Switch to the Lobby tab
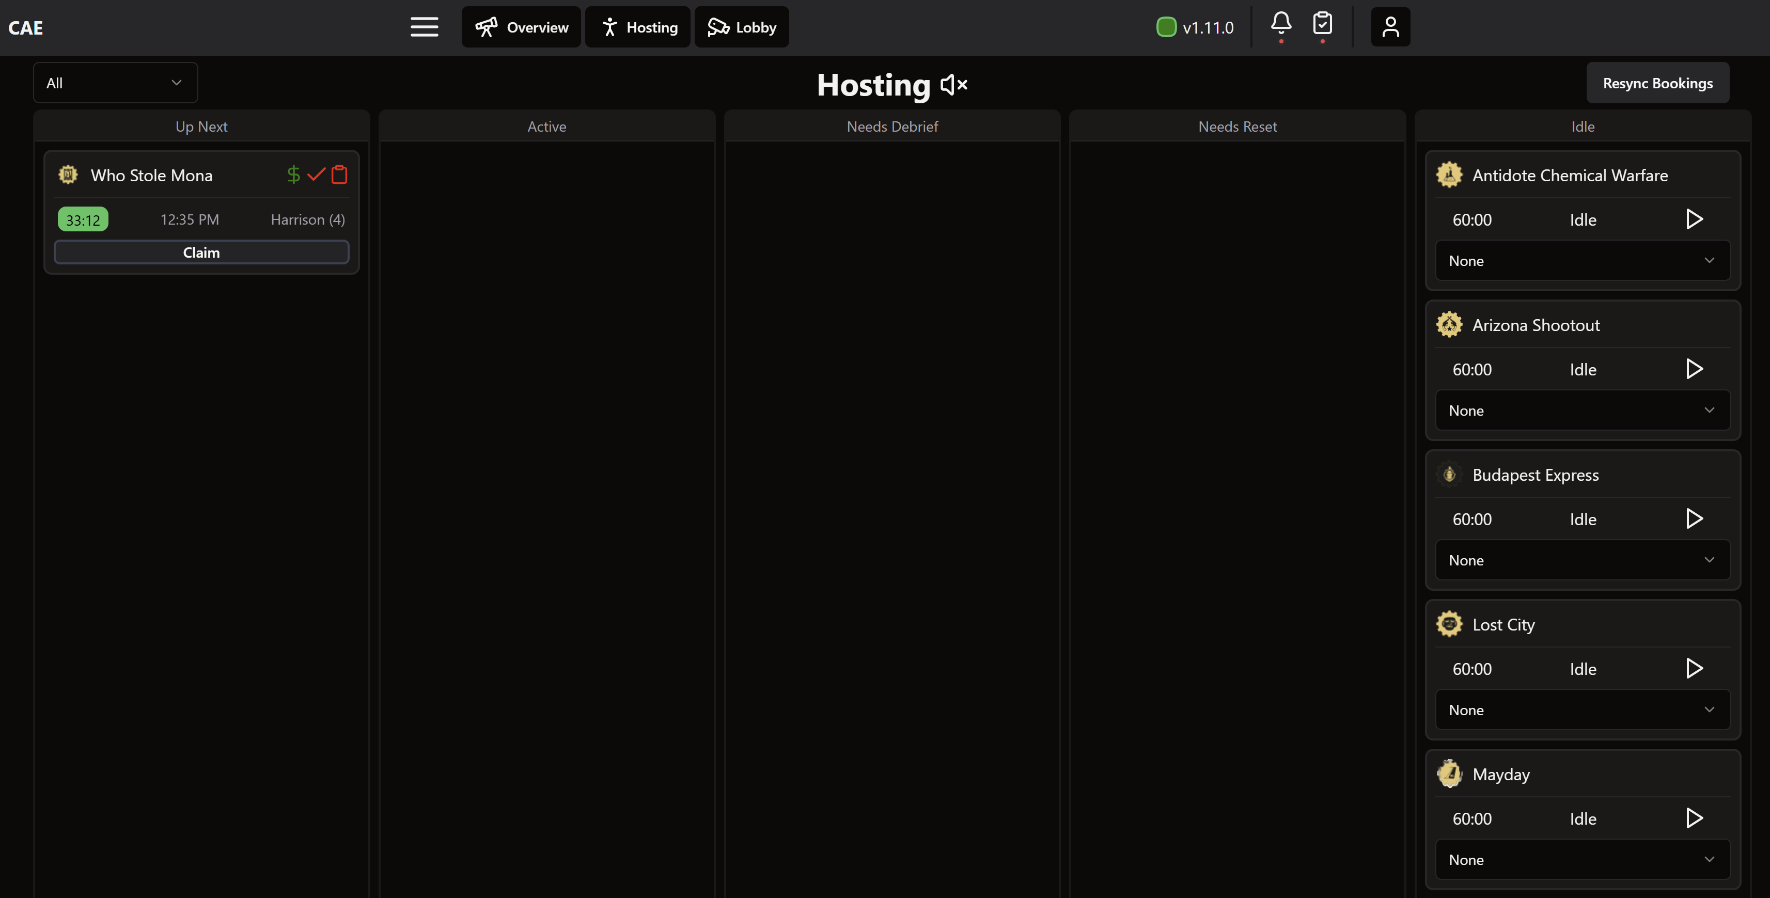This screenshot has width=1770, height=898. click(741, 27)
